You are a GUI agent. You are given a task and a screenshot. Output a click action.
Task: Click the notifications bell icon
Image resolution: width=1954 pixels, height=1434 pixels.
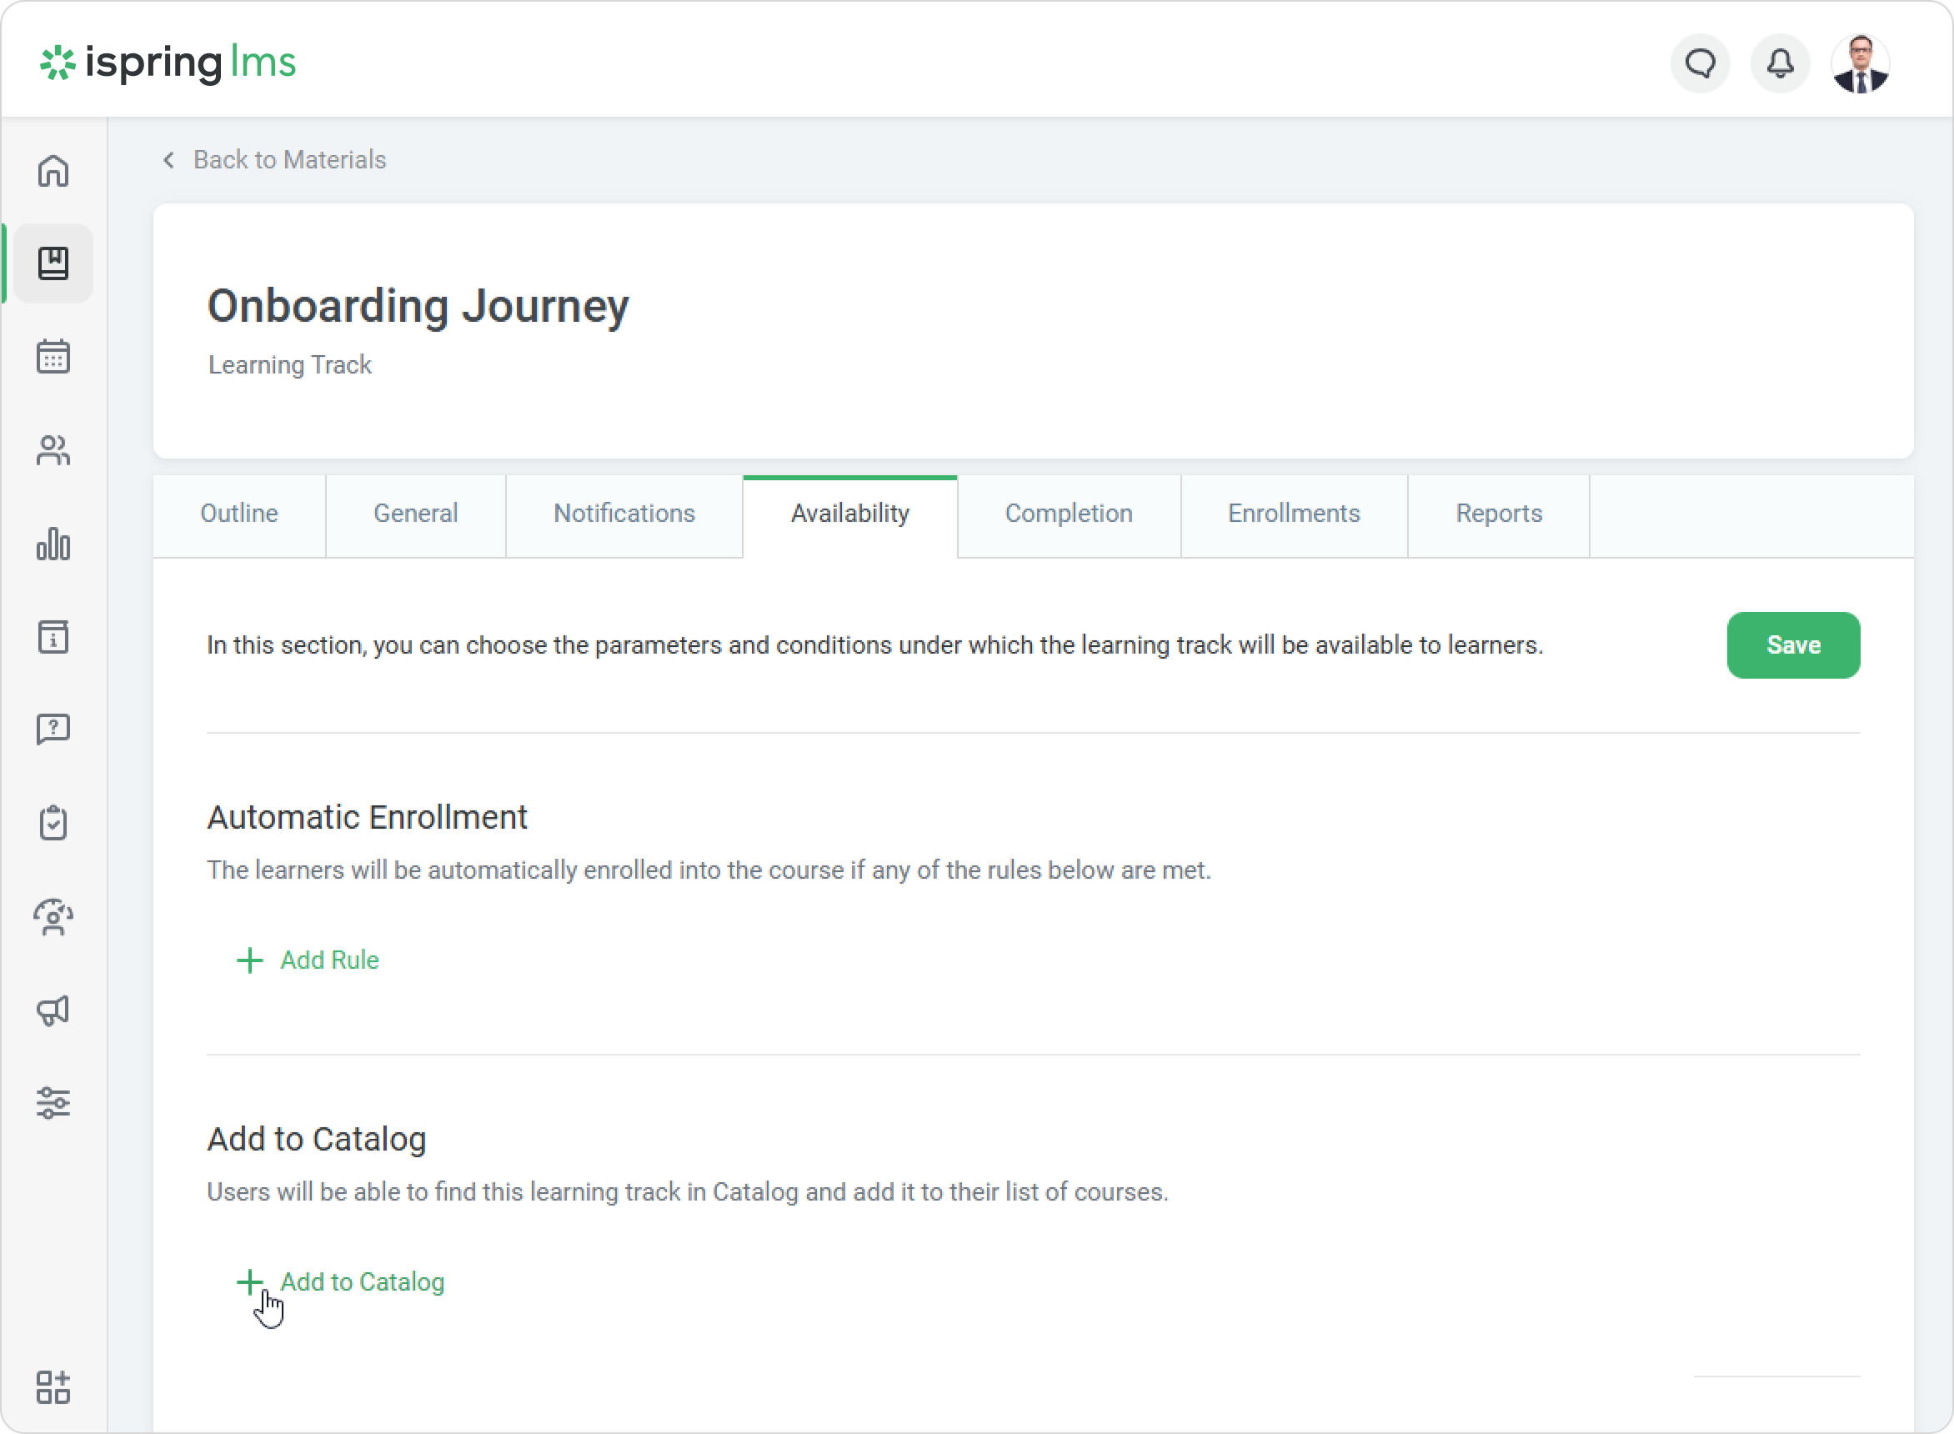click(x=1781, y=63)
